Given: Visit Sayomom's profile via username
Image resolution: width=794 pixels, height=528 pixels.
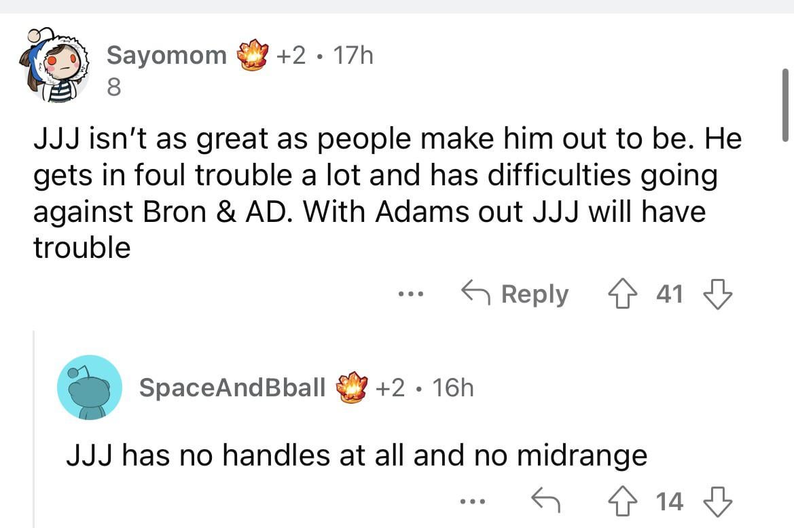Looking at the screenshot, I should (167, 56).
